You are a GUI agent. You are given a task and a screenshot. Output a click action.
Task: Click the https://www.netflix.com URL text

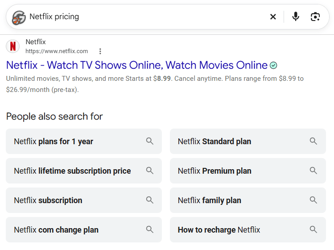click(x=57, y=51)
